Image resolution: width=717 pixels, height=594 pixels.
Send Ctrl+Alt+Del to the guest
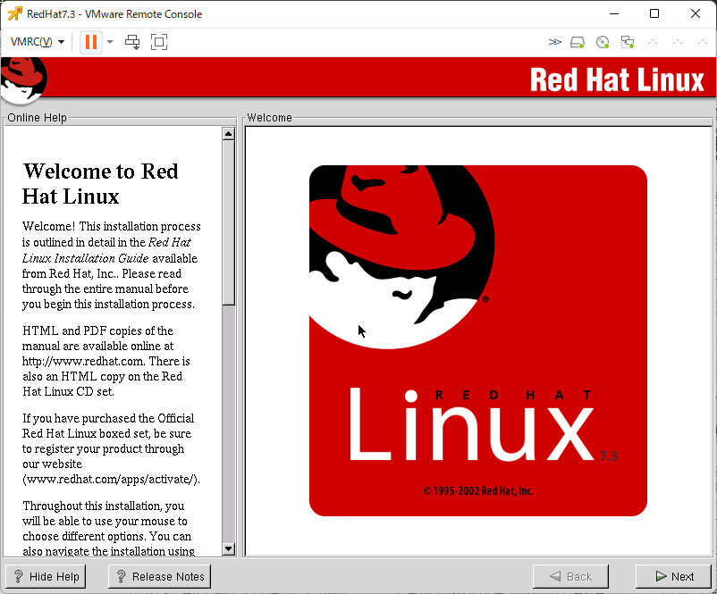pos(132,42)
